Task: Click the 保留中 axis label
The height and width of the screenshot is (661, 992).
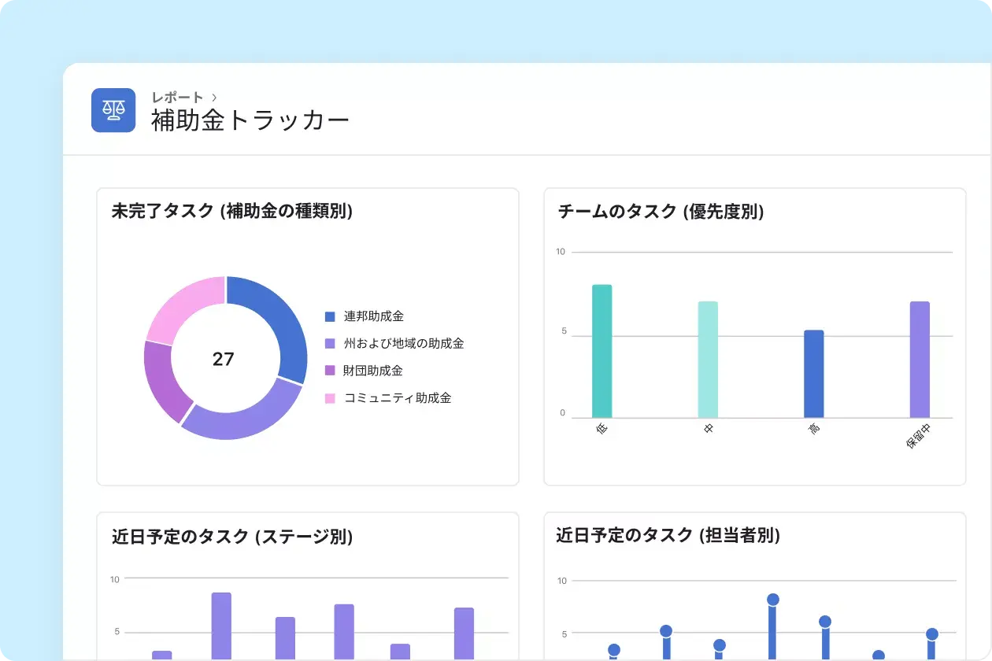Action: [x=919, y=435]
